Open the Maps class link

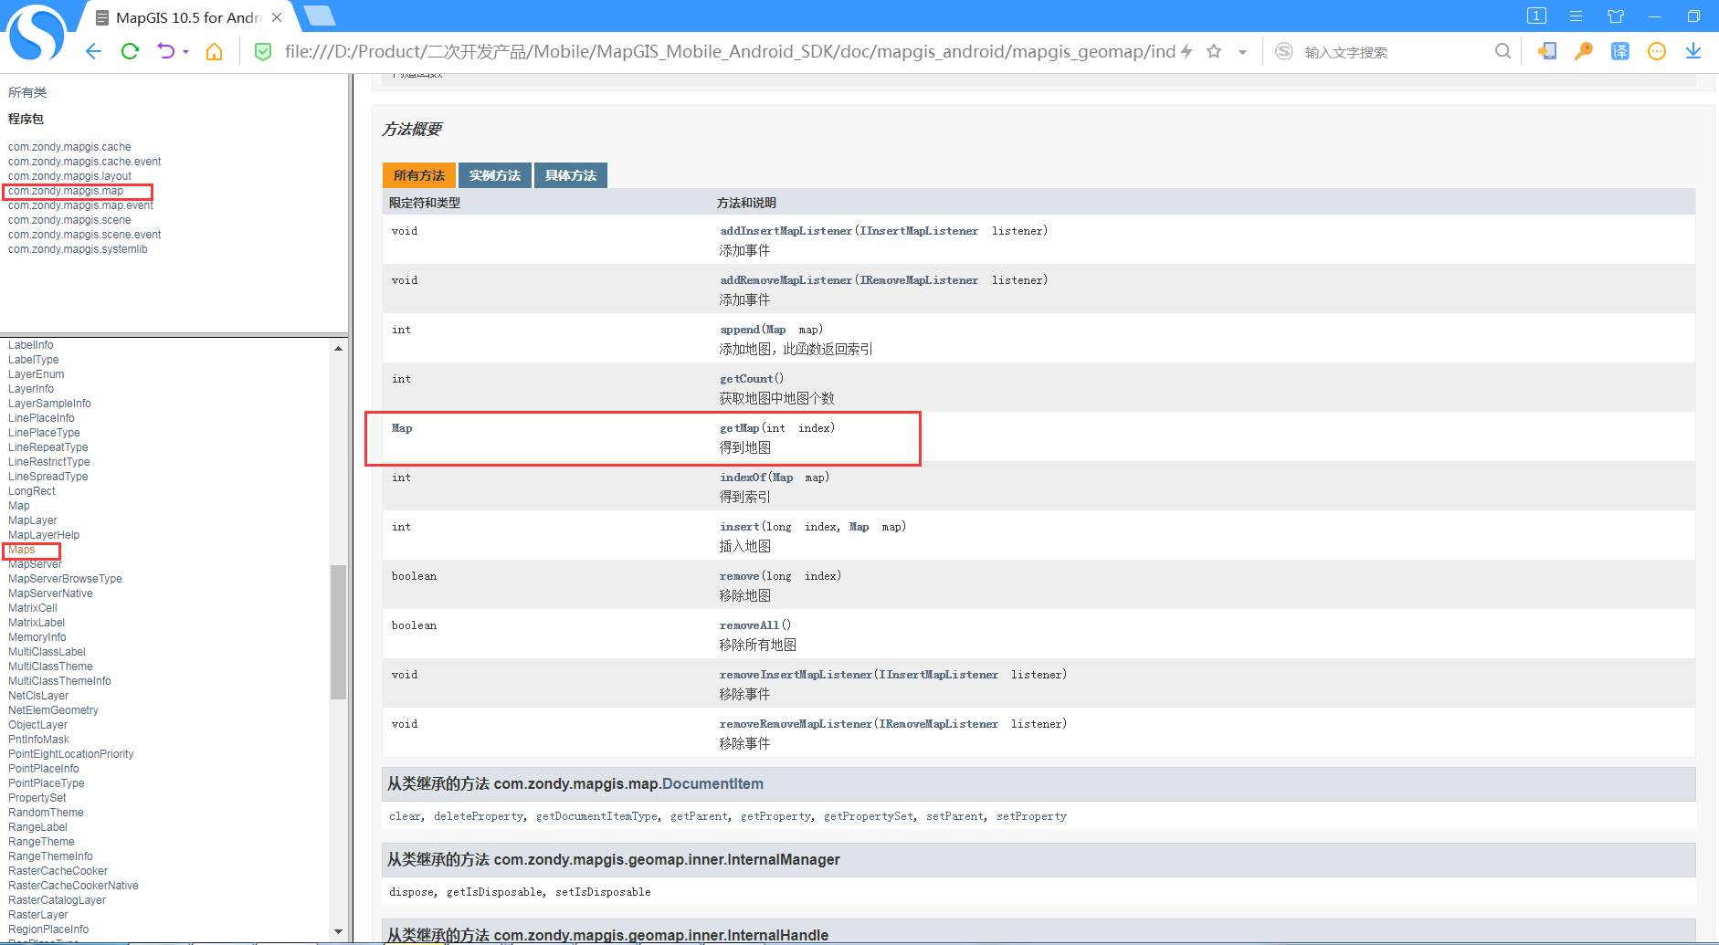click(21, 550)
